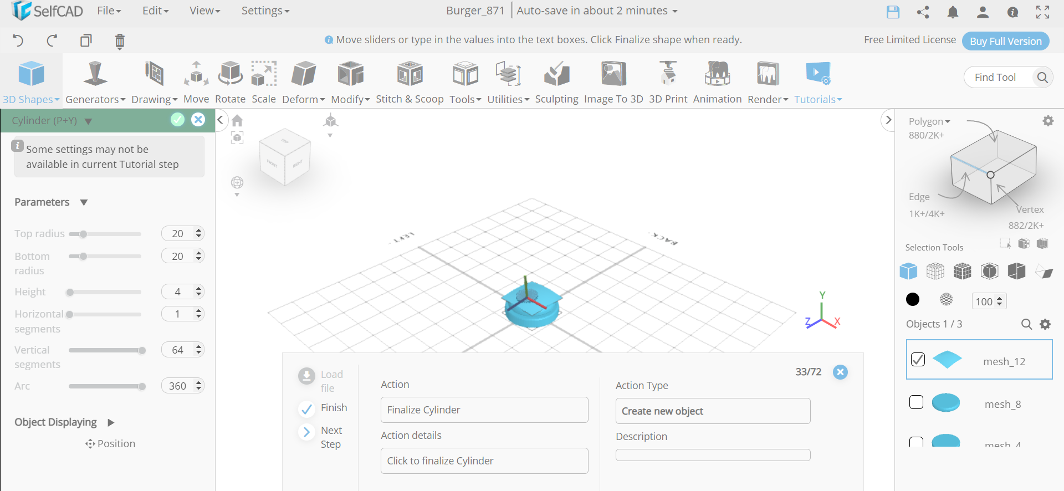This screenshot has width=1064, height=491.
Task: Expand the Object Displaying section
Action: pos(111,422)
